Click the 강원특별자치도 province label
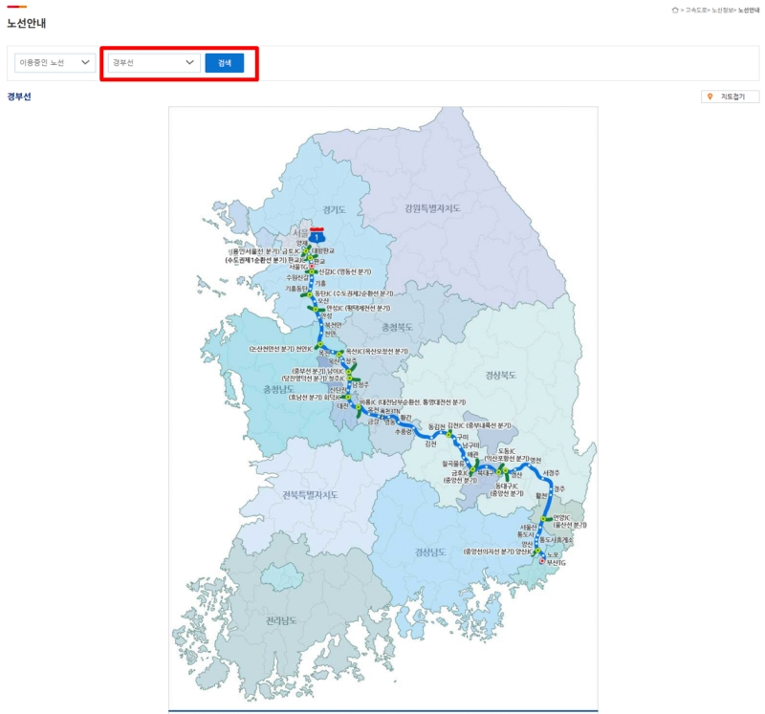This screenshot has height=714, width=765. (x=432, y=208)
